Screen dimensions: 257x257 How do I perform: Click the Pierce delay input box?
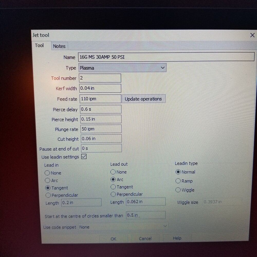click(x=100, y=109)
